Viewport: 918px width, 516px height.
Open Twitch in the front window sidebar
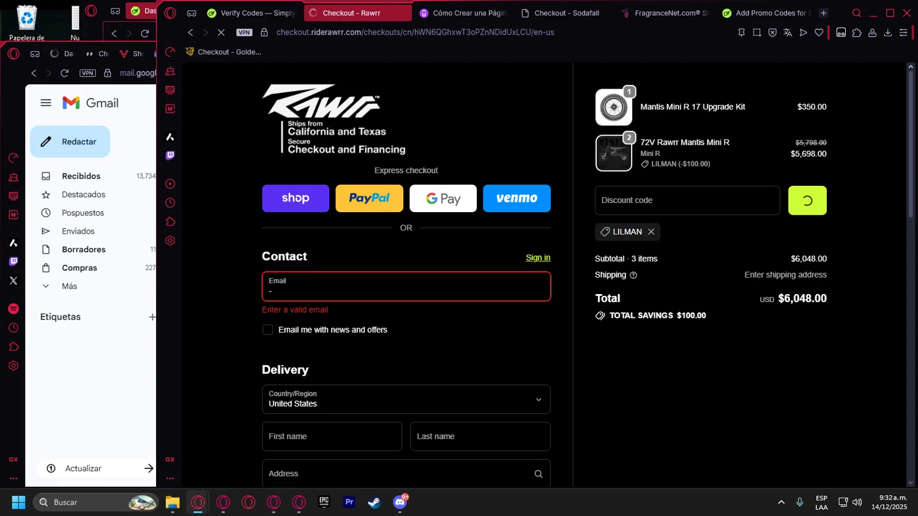coord(170,156)
